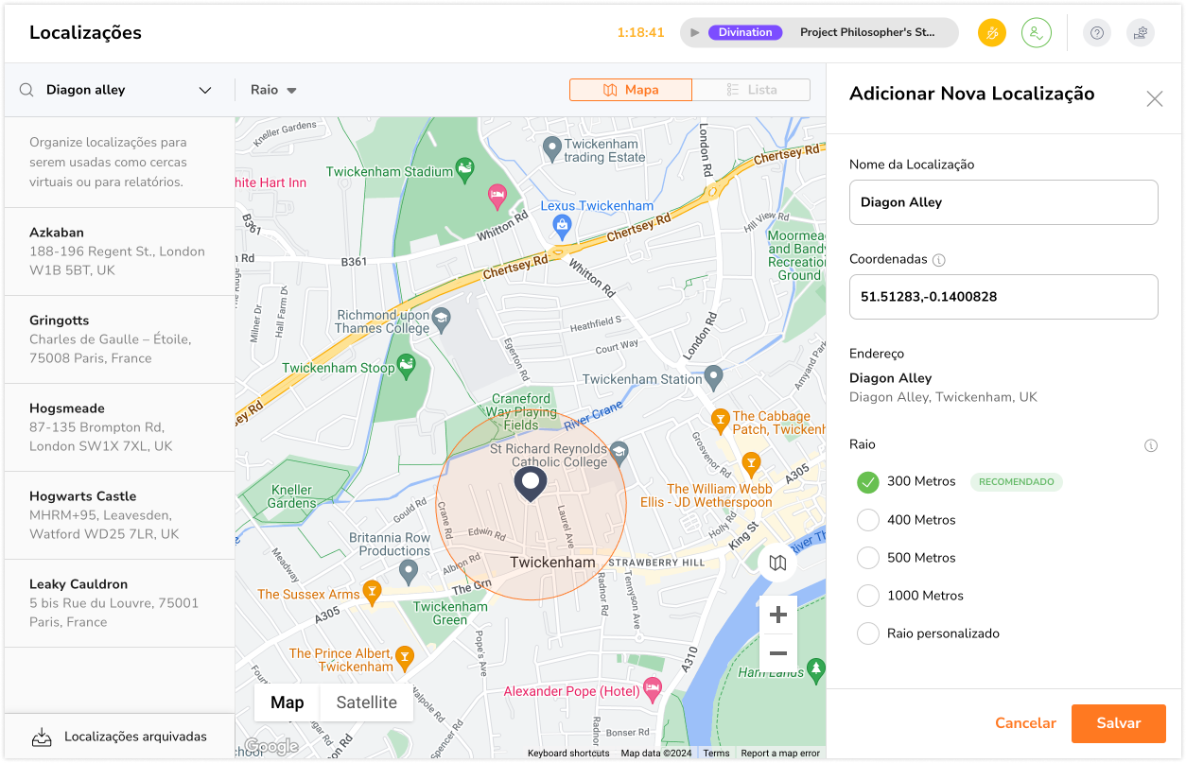Open the help question mark icon

[1097, 33]
